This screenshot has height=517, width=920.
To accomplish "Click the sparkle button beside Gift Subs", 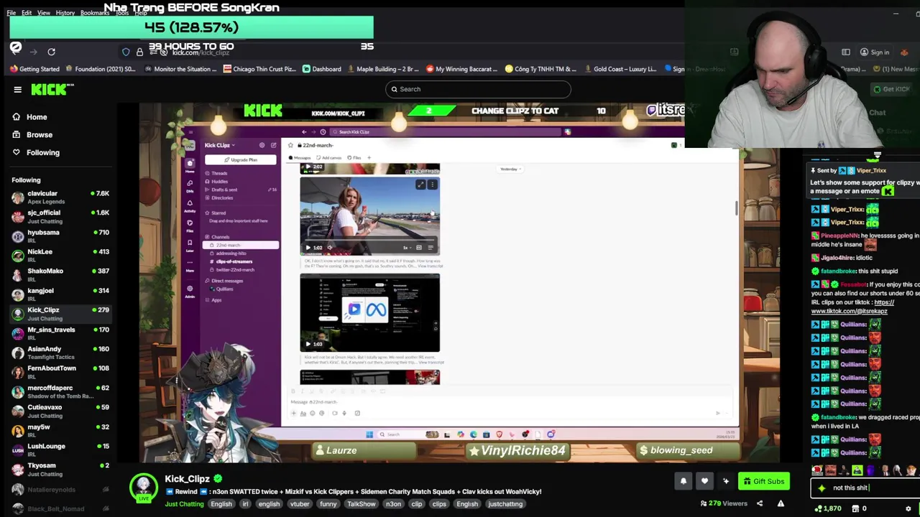I will coord(726,481).
